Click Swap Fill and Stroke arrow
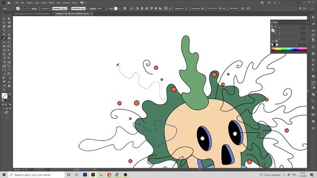The width and height of the screenshot is (317, 178). click(10, 94)
